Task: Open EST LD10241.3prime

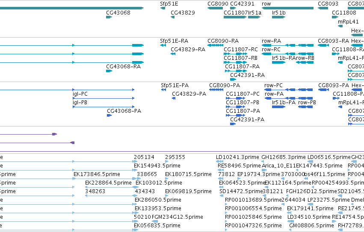Action: 237,157
